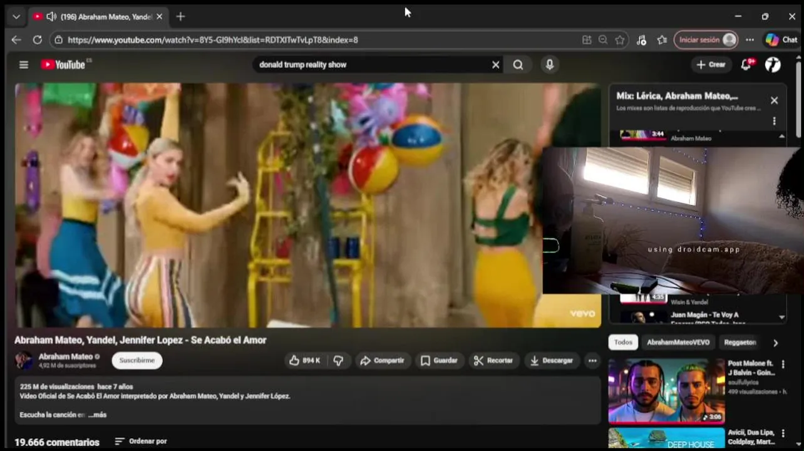Viewport: 804px width, 451px height.
Task: Click the video title text
Action: pyautogui.click(x=140, y=340)
